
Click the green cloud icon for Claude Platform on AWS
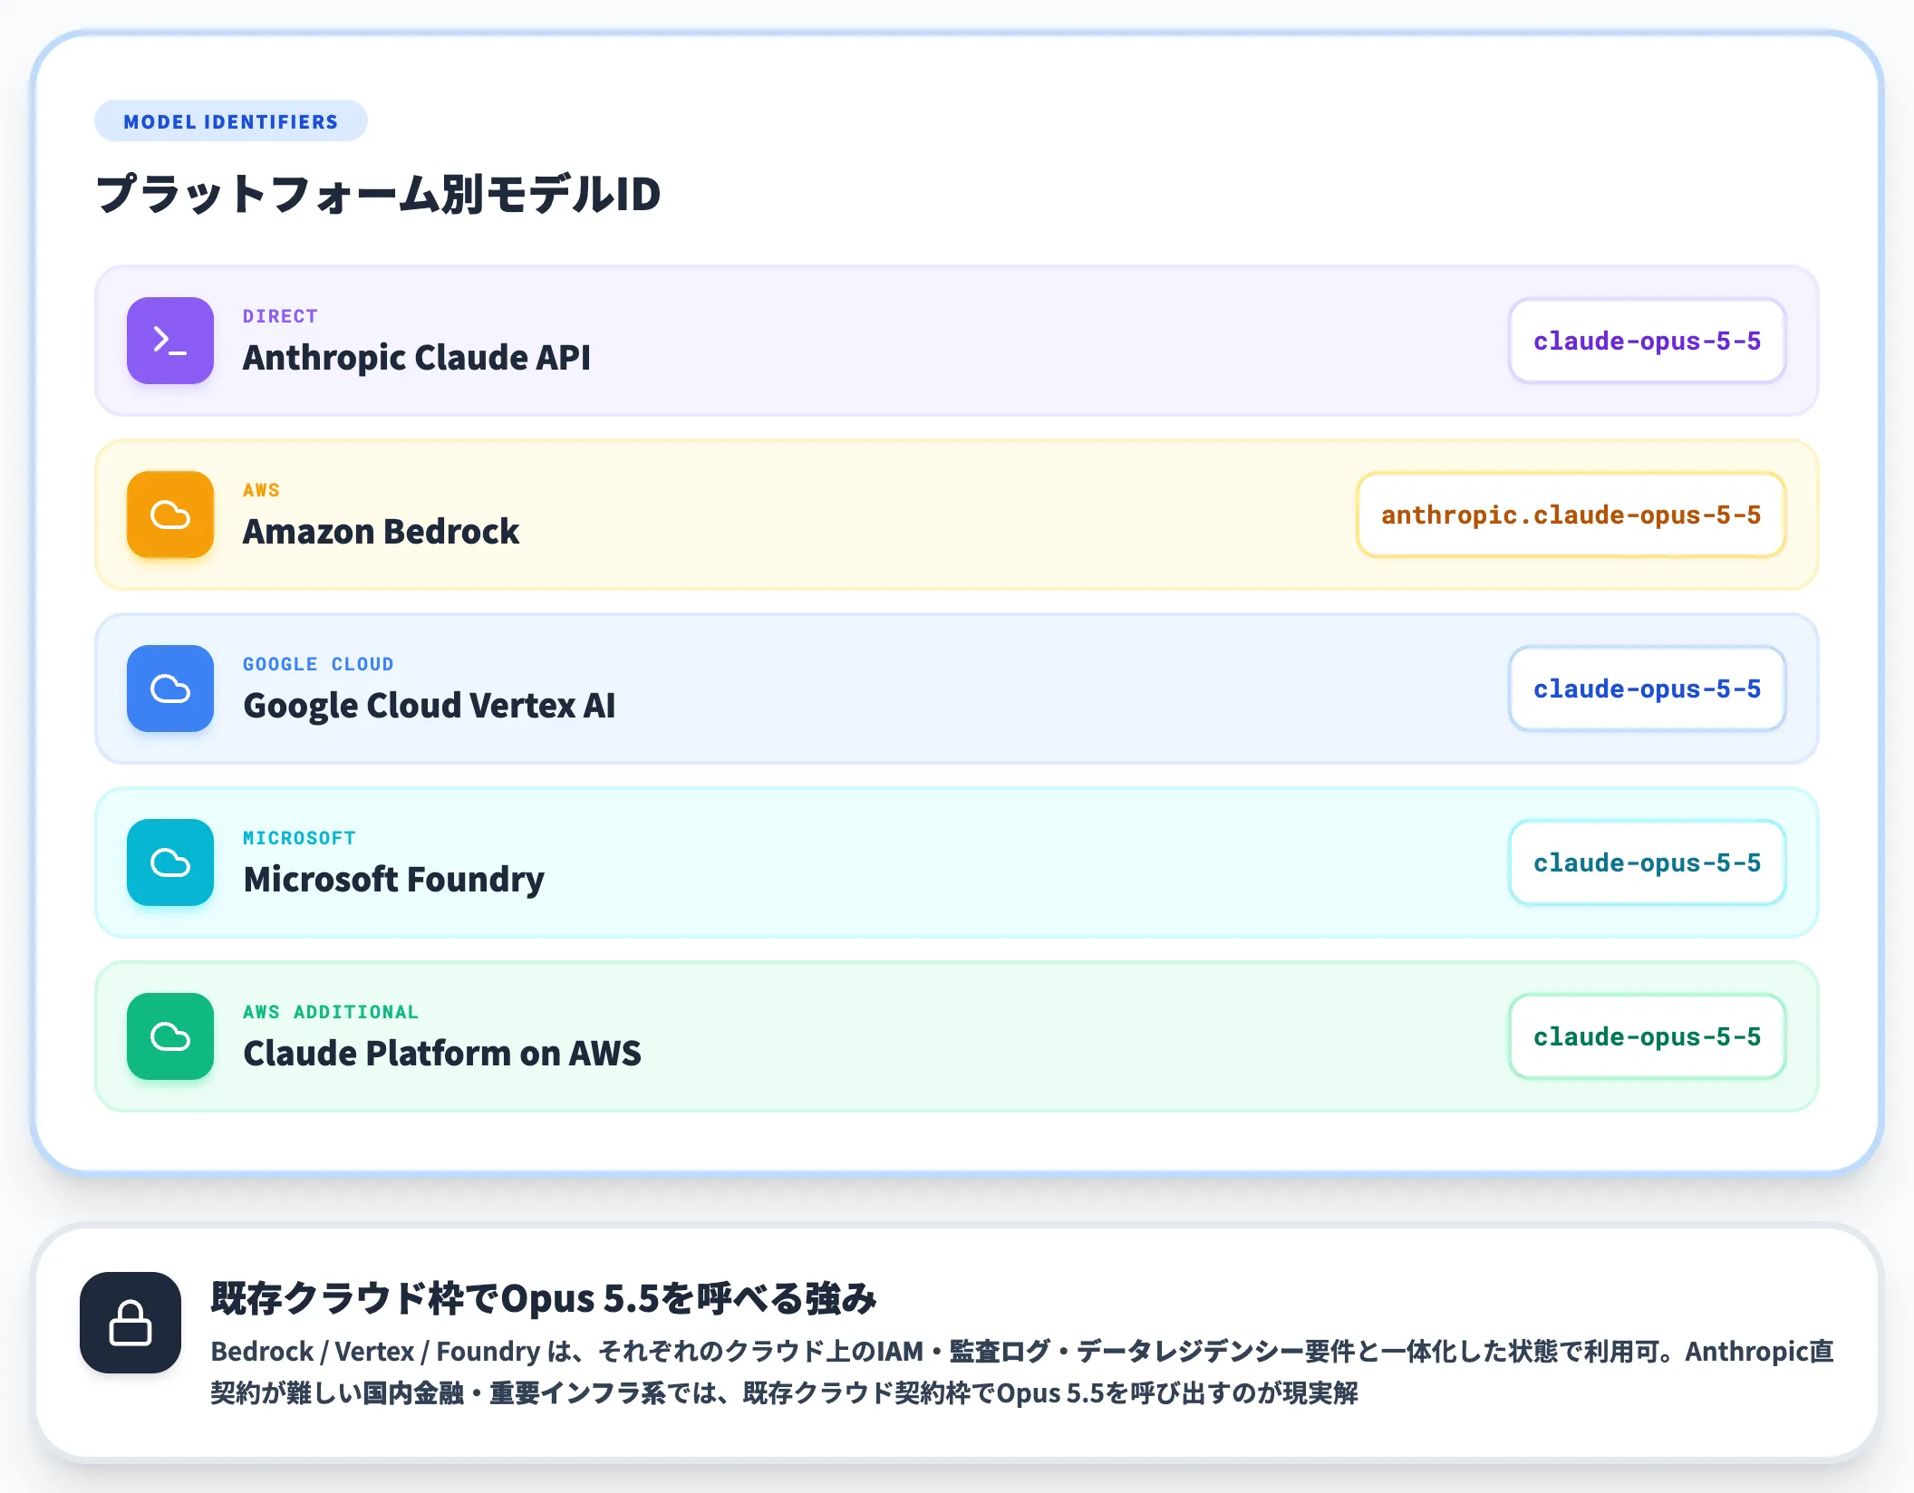click(170, 1036)
